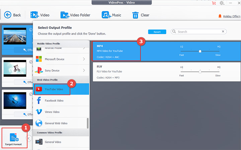Click the General Video monitor icon
Screen dimensions: 241x150
pos(39,142)
